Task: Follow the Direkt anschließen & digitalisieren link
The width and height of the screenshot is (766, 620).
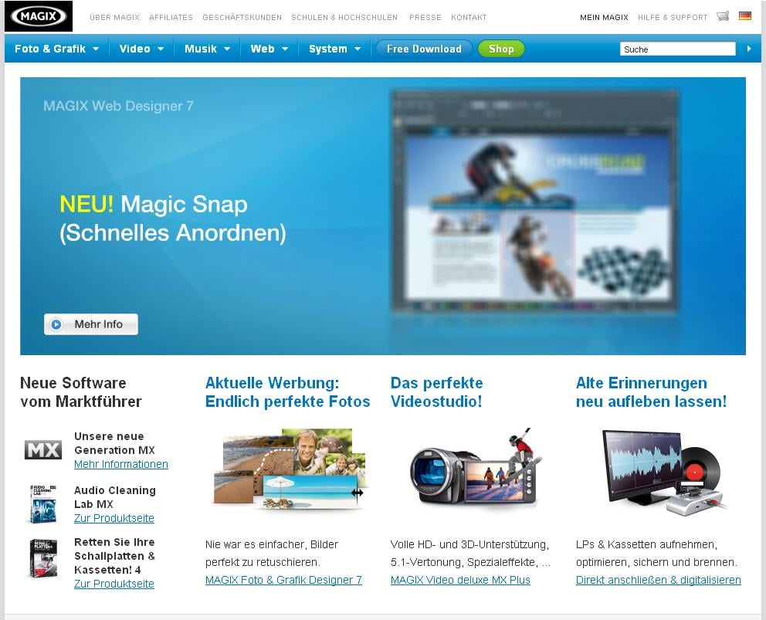Action: click(x=658, y=580)
